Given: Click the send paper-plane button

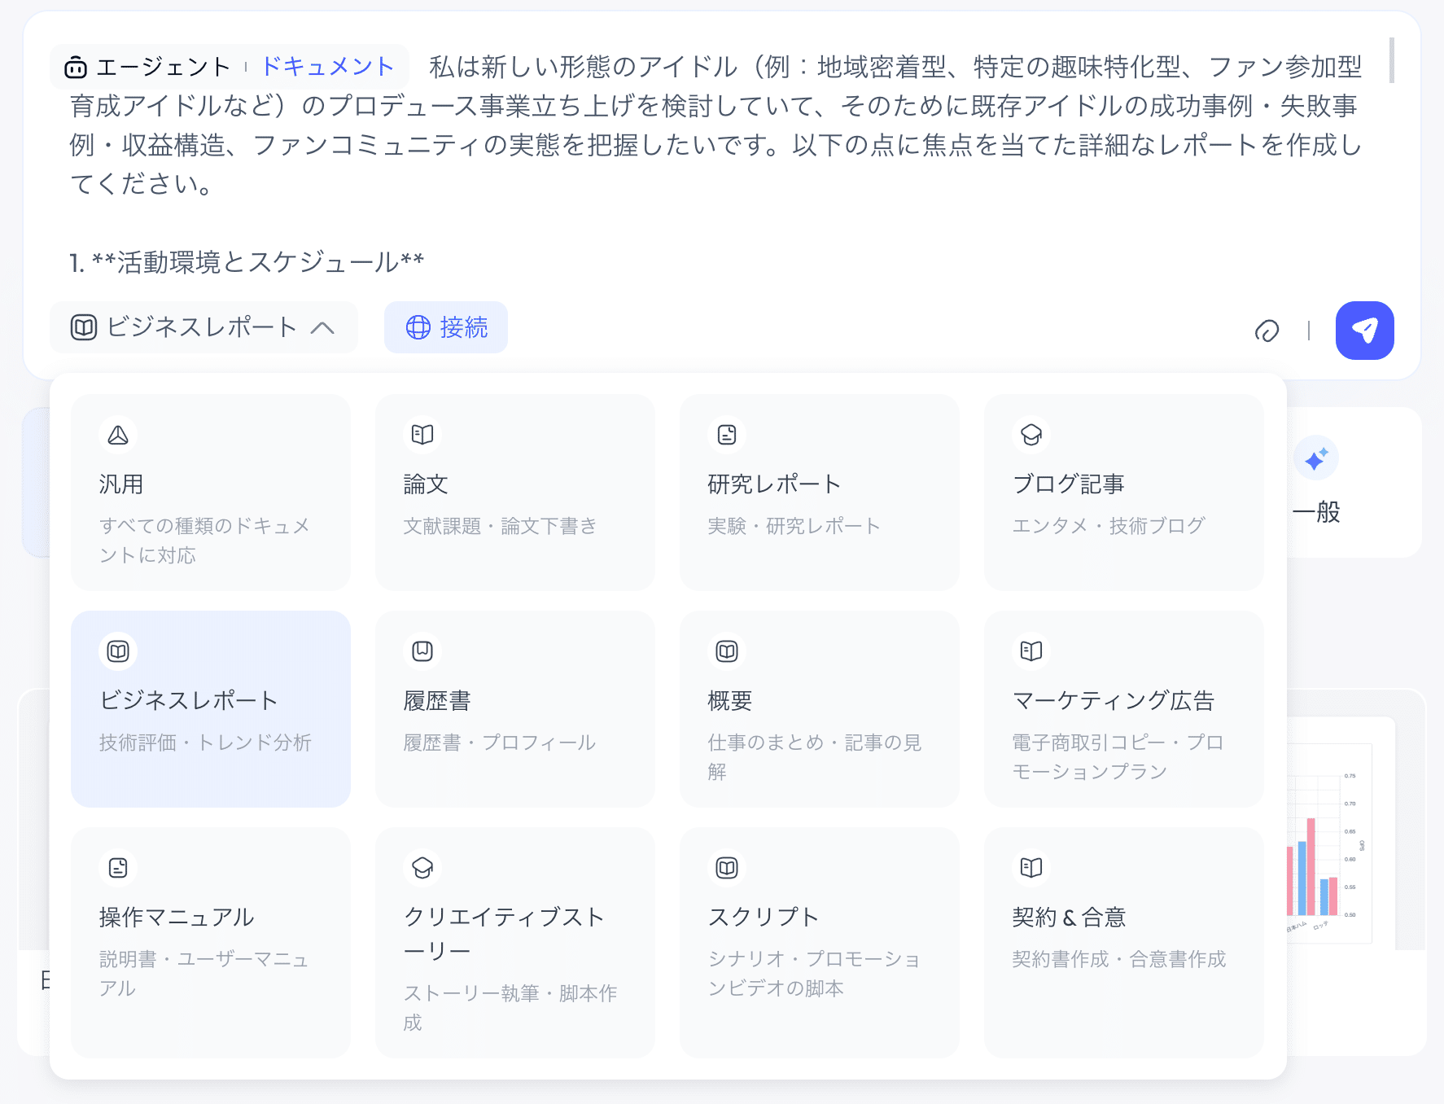Looking at the screenshot, I should pyautogui.click(x=1364, y=330).
